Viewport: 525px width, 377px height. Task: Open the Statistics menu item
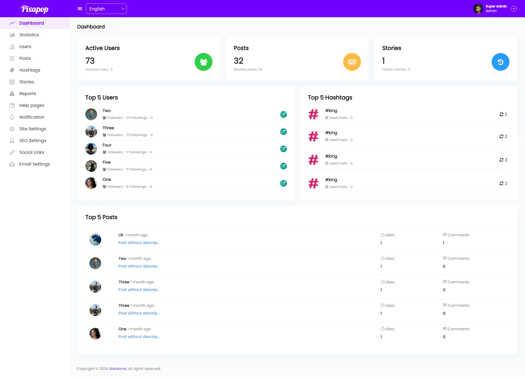[x=29, y=35]
